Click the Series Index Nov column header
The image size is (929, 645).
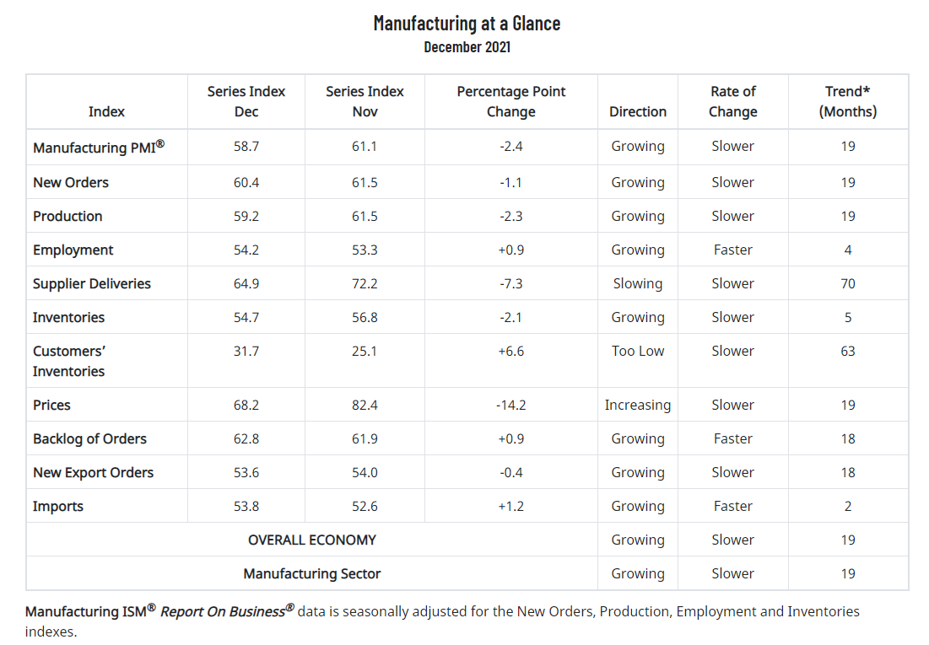coord(365,101)
